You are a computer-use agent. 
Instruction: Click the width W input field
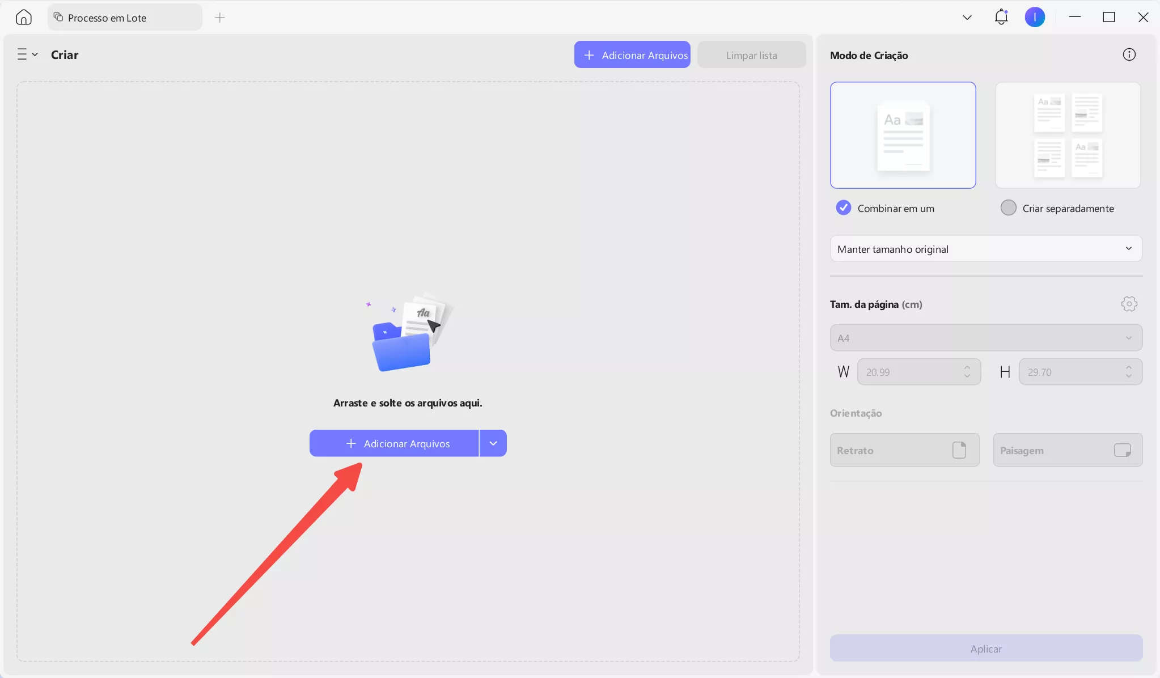click(910, 372)
